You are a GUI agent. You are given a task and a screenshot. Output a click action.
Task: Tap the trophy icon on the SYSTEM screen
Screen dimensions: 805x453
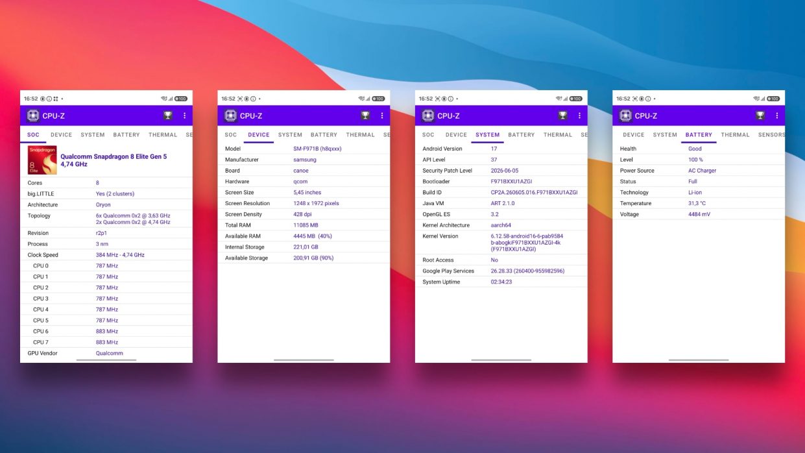563,116
